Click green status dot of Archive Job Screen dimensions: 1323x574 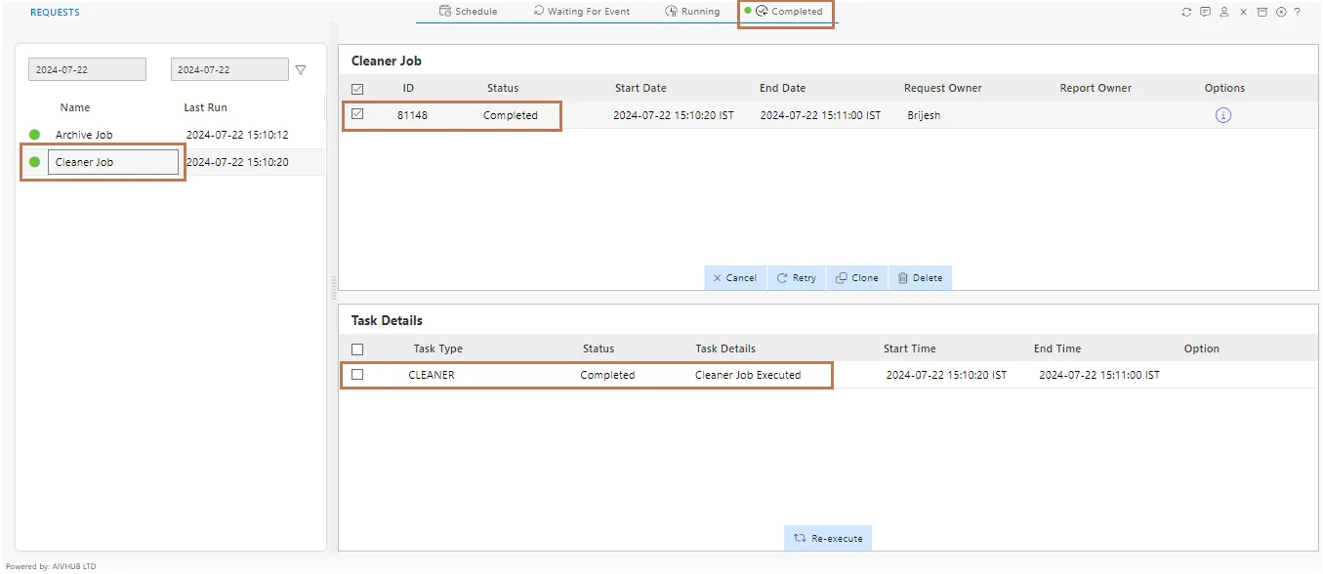[34, 135]
